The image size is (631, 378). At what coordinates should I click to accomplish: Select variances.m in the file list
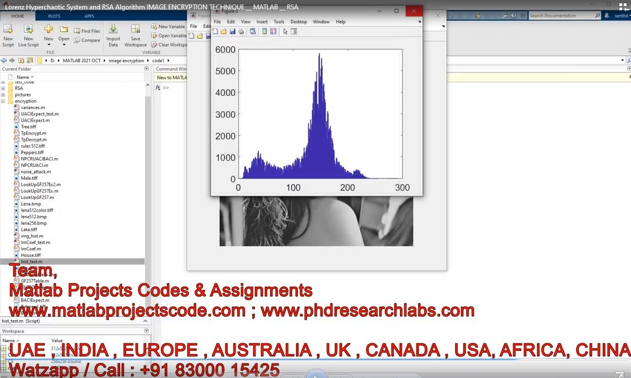33,107
